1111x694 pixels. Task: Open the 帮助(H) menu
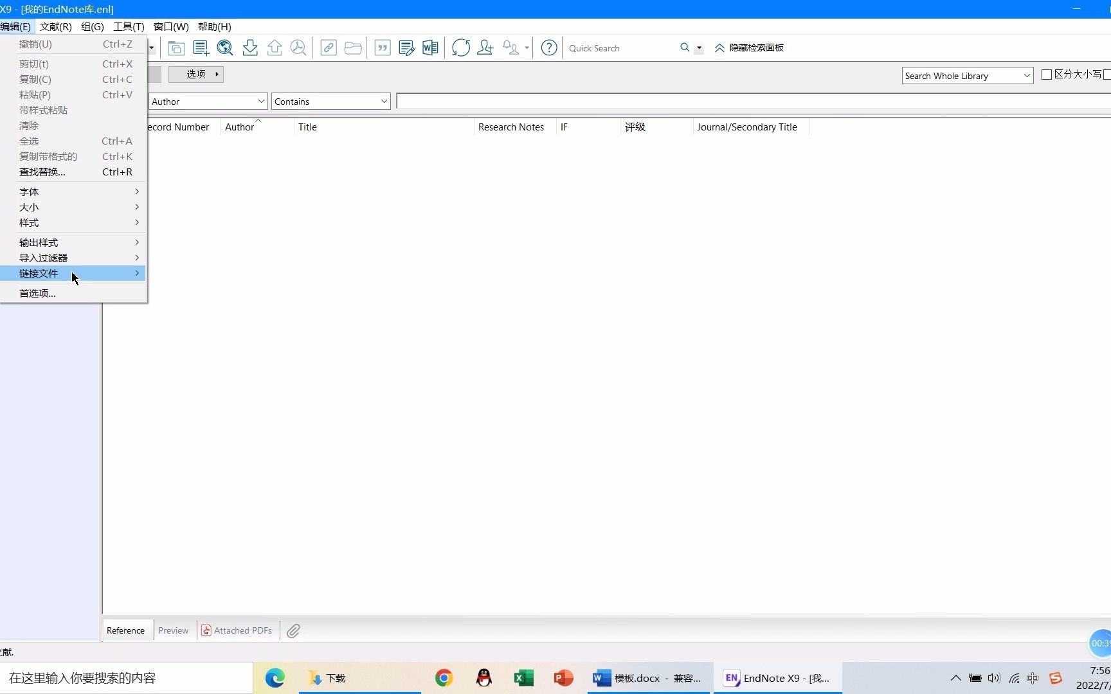click(215, 26)
